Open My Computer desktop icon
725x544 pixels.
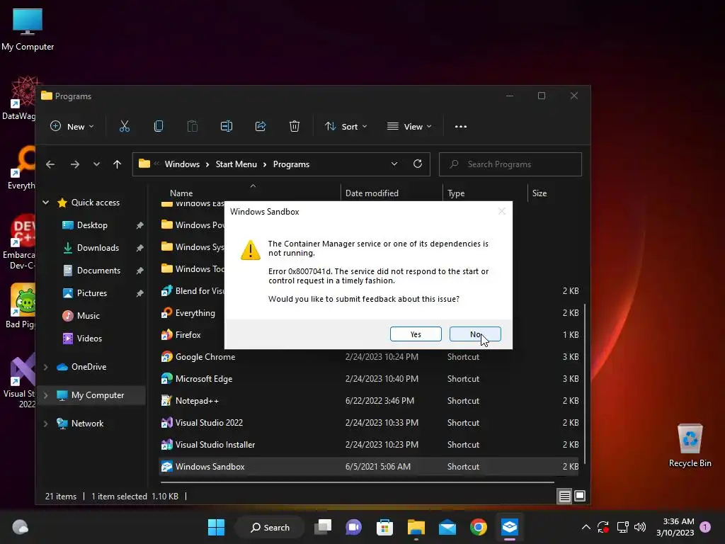click(28, 29)
